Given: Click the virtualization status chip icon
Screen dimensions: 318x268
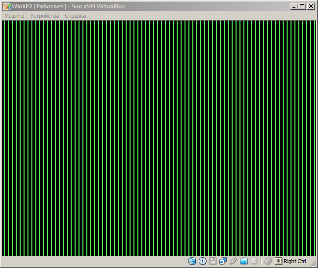Looking at the screenshot, I should 254,261.
